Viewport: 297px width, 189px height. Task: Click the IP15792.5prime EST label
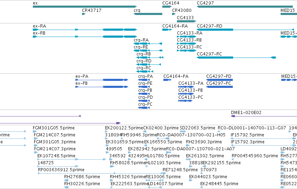[247, 135]
